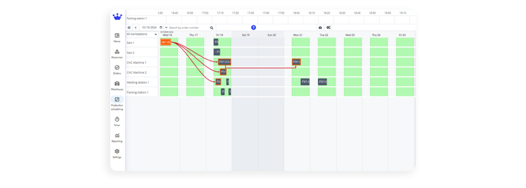Select the orange A)/1 block on Saw 1
The image size is (526, 188).
click(166, 42)
